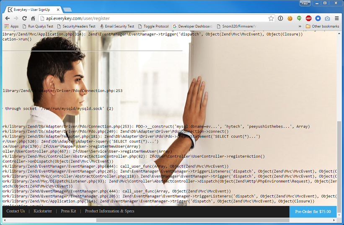Open a new browser tab

point(67,10)
